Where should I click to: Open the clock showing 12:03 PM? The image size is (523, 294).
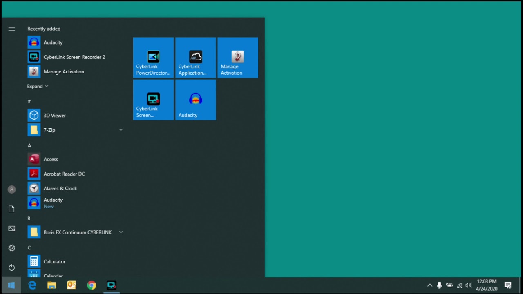[487, 285]
